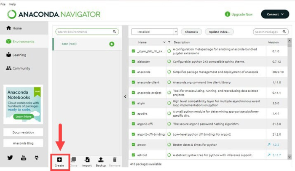The image size is (295, 171).
Task: Click the Version column header
Action: [273, 42]
